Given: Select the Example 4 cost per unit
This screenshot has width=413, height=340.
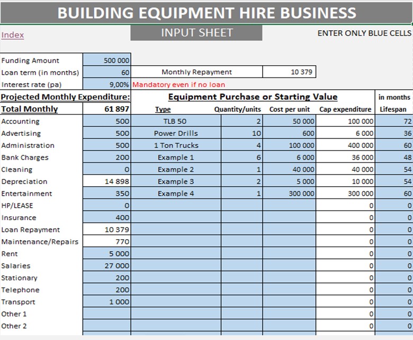Looking at the screenshot, I should point(289,194).
